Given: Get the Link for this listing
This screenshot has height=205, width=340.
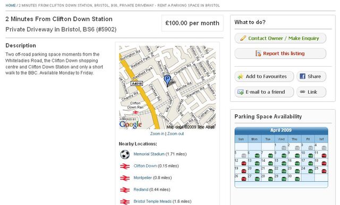Looking at the screenshot, I should [311, 92].
